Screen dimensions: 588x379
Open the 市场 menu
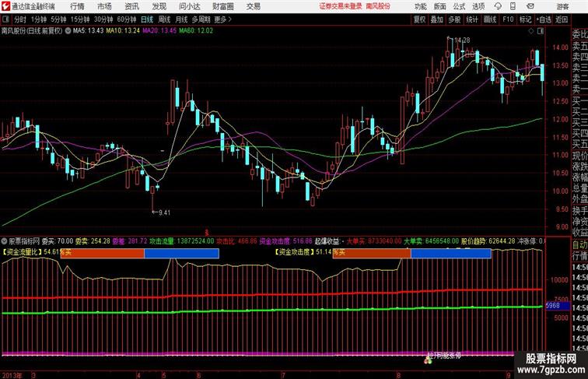pos(104,6)
